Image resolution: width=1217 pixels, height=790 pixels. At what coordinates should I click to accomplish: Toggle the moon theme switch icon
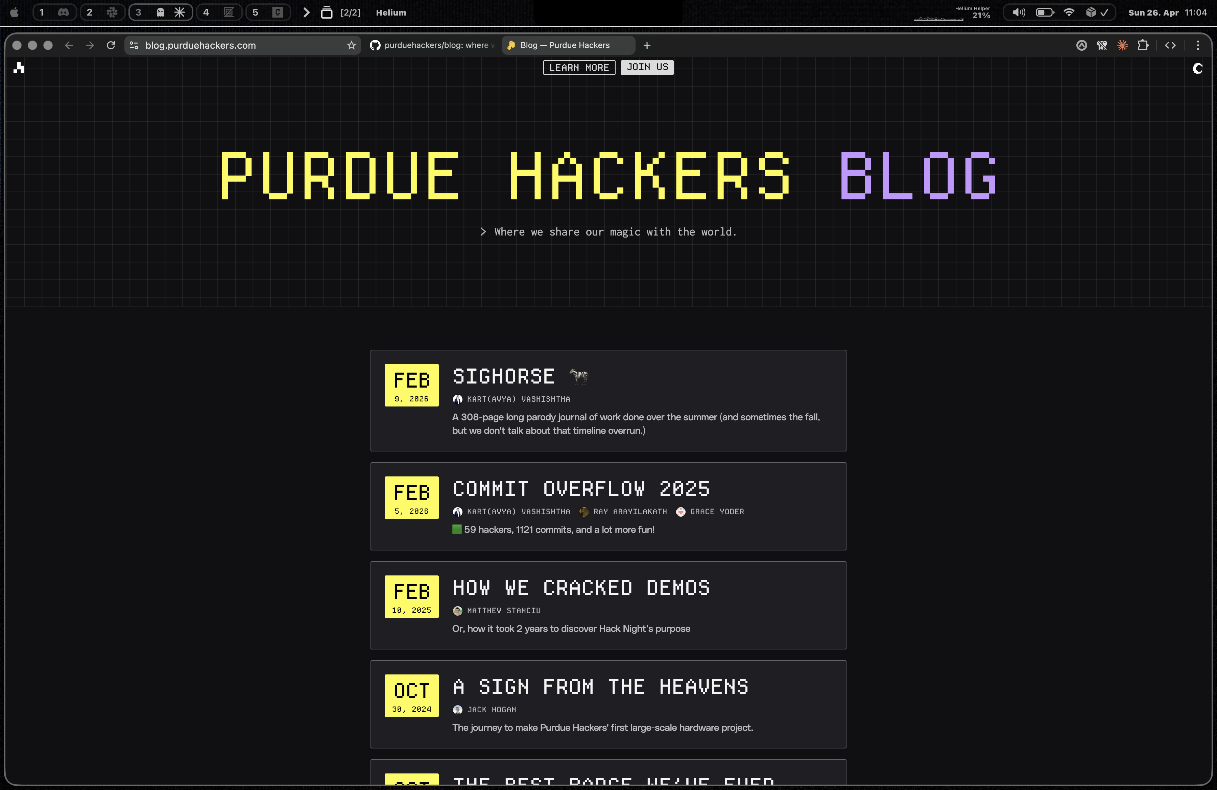(1198, 68)
